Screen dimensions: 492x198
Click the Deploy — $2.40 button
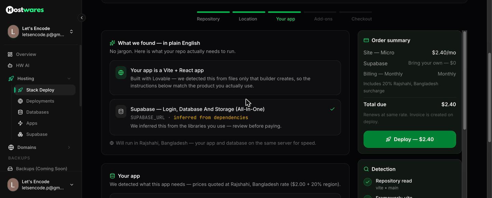(410, 139)
